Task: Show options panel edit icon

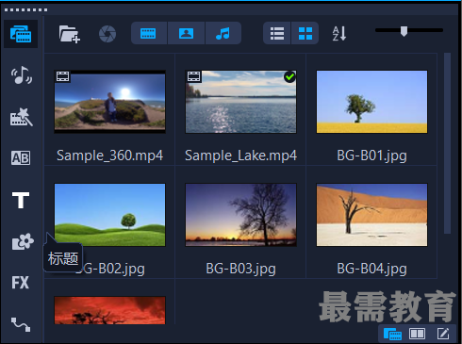Action: [443, 334]
